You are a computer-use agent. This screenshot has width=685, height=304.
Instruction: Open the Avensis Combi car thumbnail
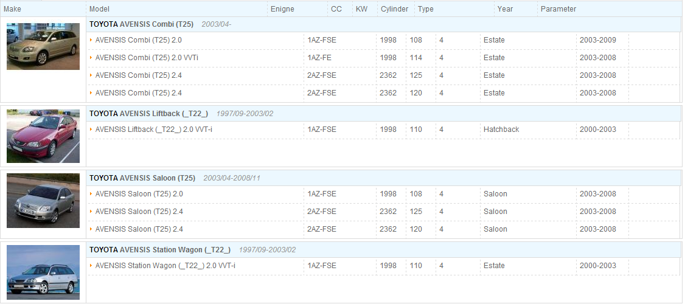coord(43,46)
